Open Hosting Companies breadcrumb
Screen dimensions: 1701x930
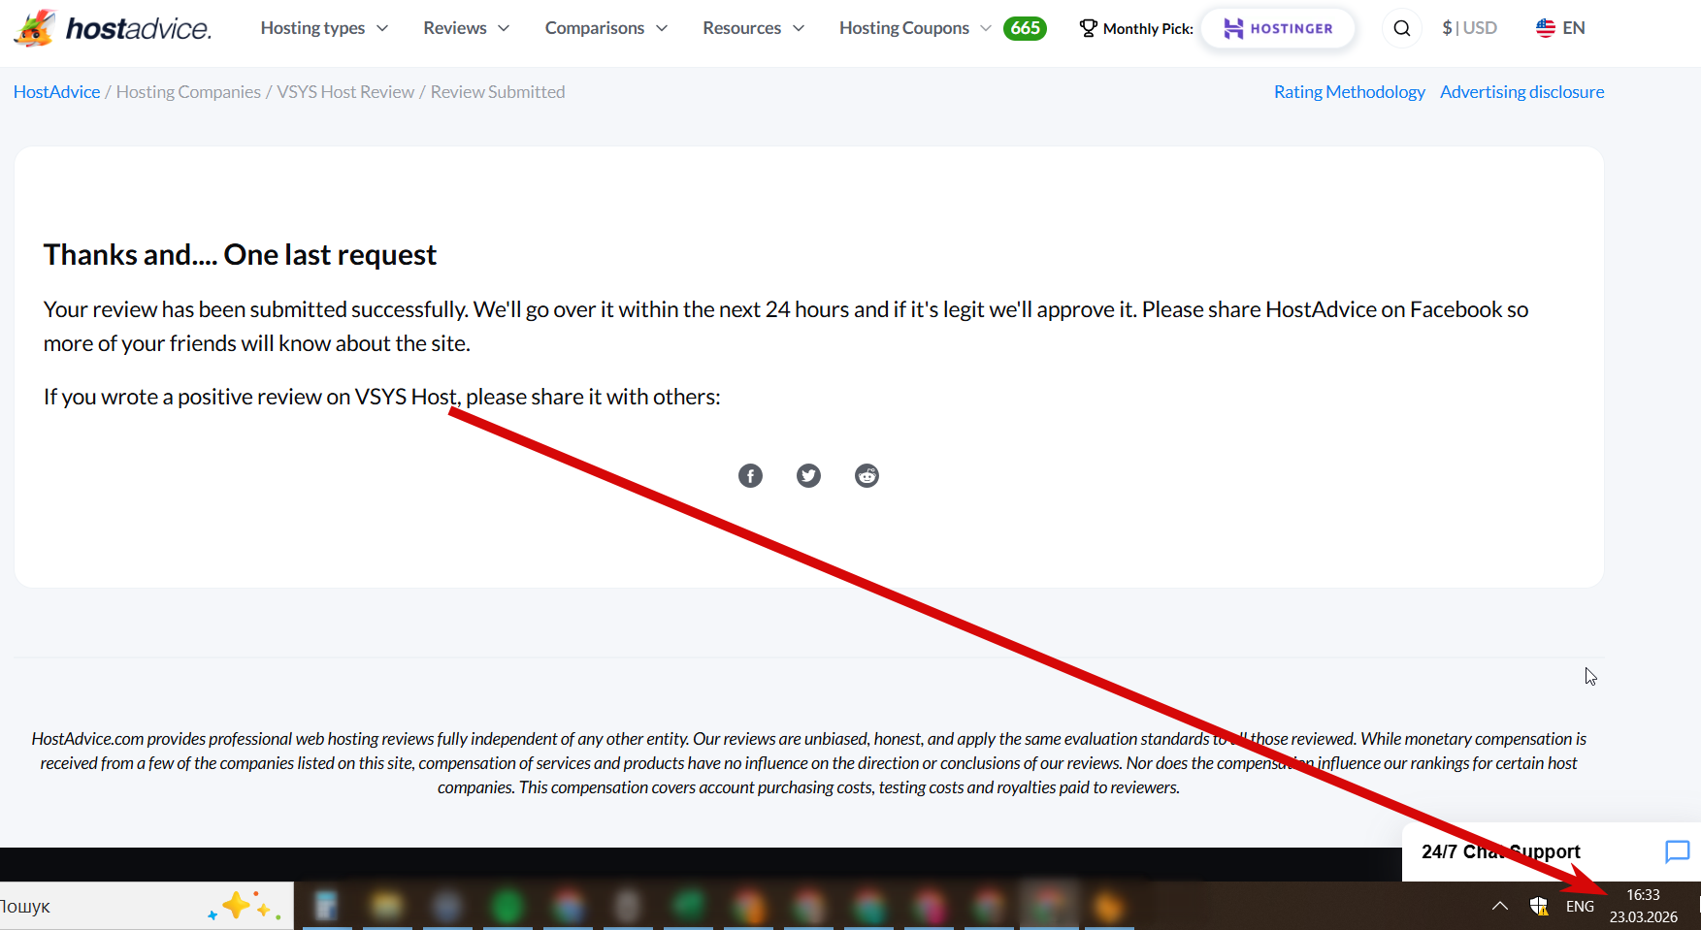(x=188, y=92)
